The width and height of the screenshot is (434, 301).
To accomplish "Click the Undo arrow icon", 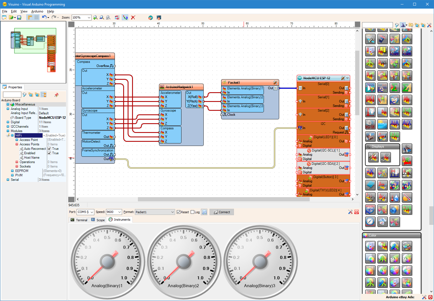I will [44, 17].
